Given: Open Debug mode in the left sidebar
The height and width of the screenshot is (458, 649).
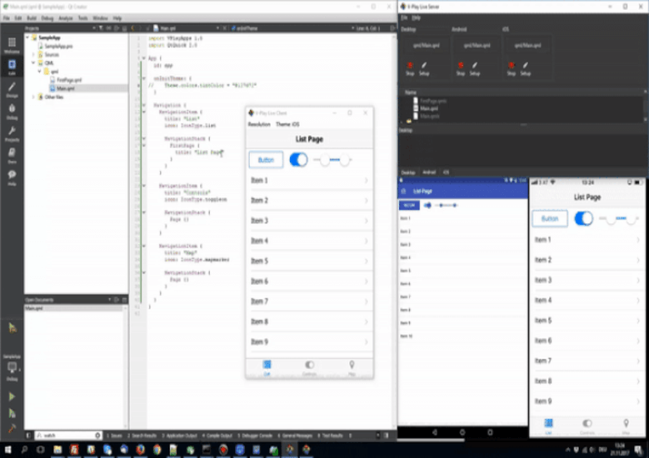Looking at the screenshot, I should (12, 110).
